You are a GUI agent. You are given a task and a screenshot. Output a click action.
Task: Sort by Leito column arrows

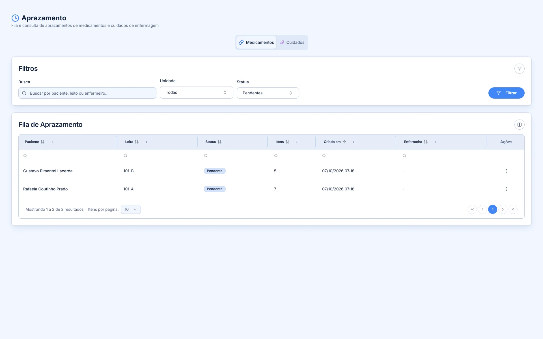[137, 142]
